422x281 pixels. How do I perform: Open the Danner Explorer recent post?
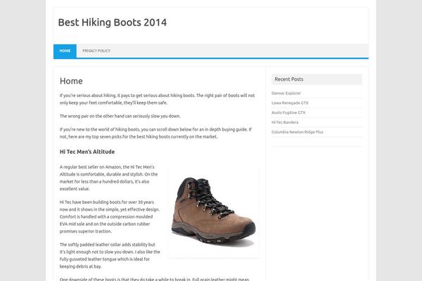pyautogui.click(x=286, y=93)
